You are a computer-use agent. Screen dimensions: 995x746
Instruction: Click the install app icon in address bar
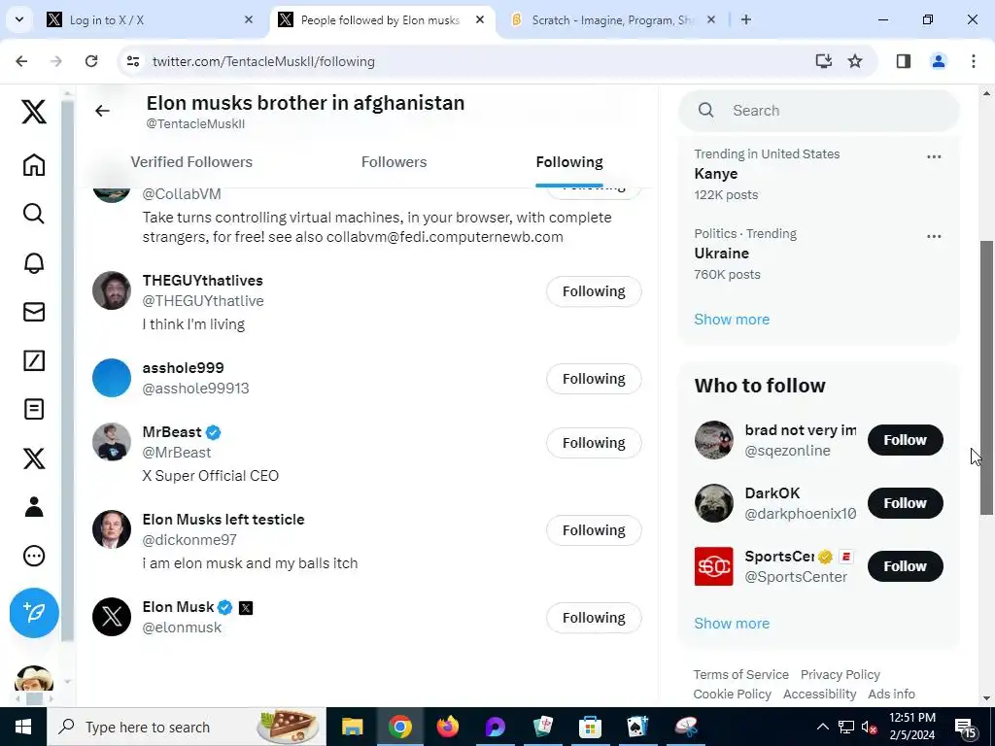point(824,61)
